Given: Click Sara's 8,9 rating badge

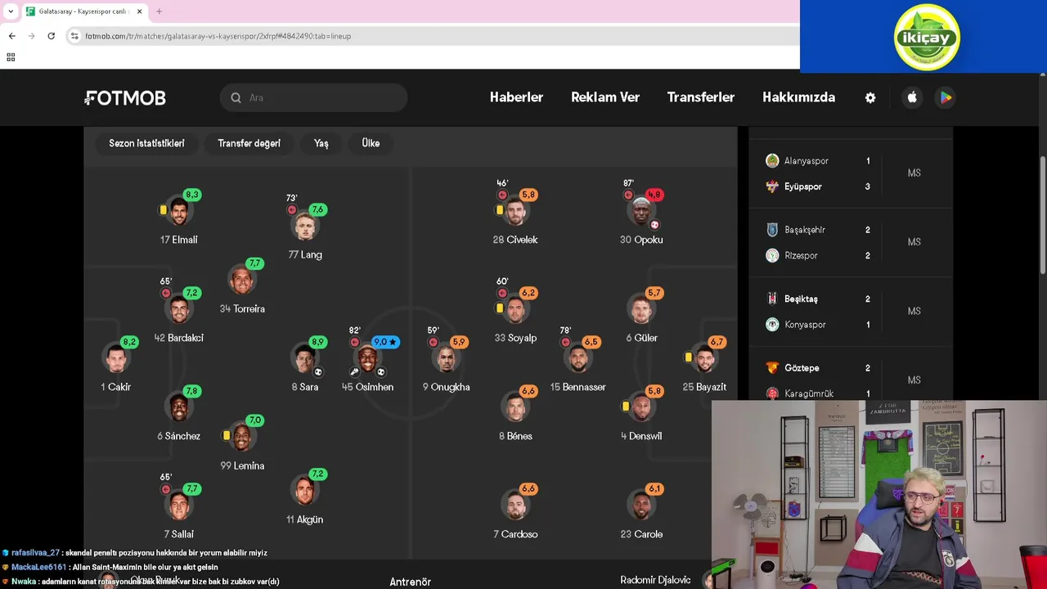Looking at the screenshot, I should [318, 342].
